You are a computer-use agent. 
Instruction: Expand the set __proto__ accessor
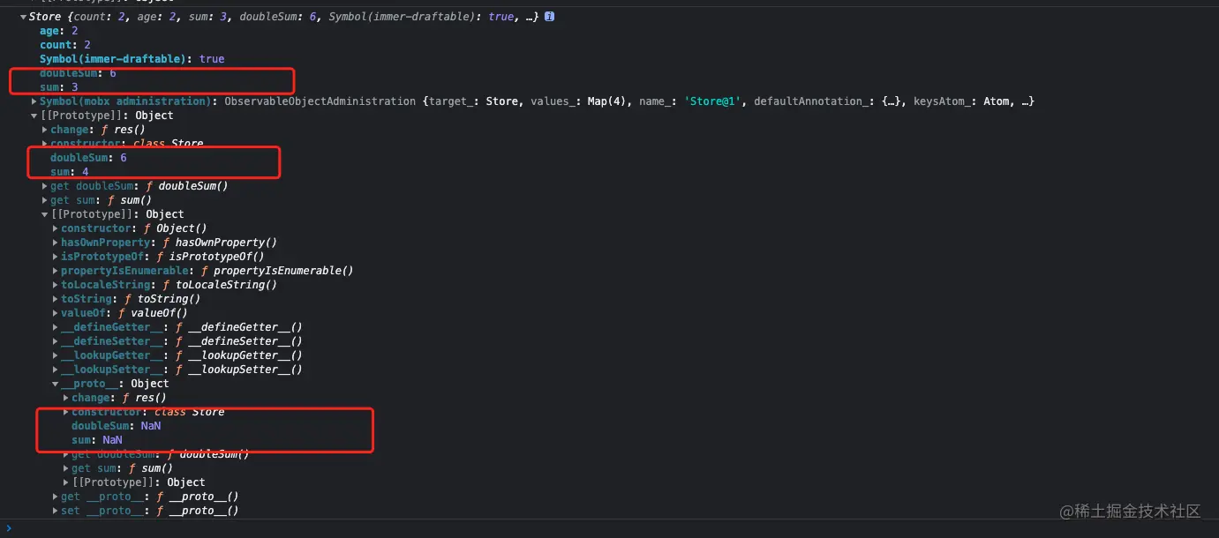56,511
